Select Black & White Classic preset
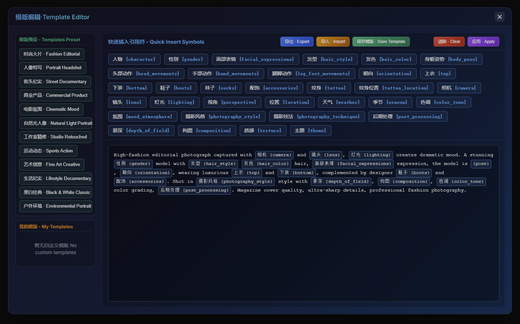 (56, 193)
